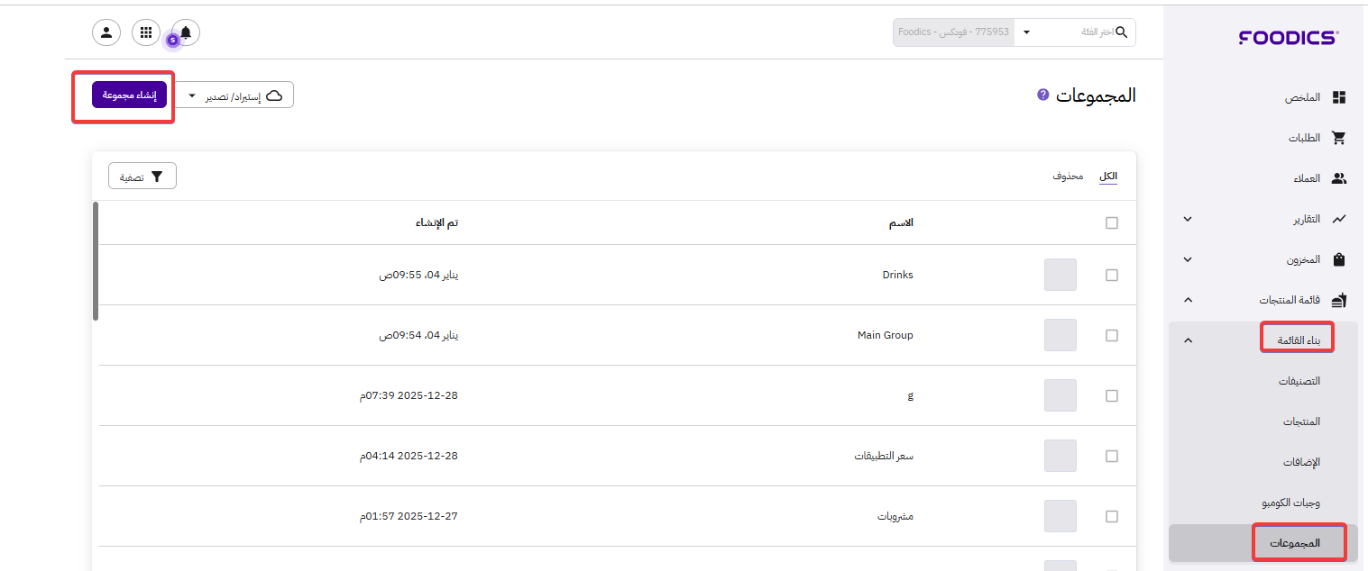Open الطلبات shopping cart icon

click(x=1339, y=138)
